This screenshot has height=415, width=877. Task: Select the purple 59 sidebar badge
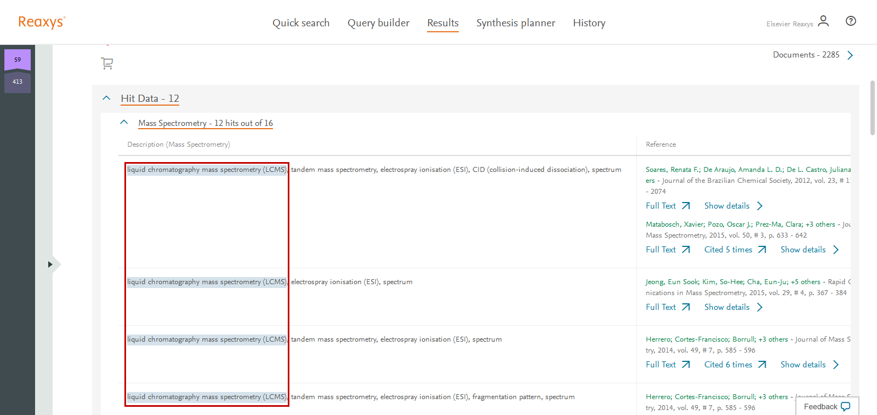pos(18,60)
